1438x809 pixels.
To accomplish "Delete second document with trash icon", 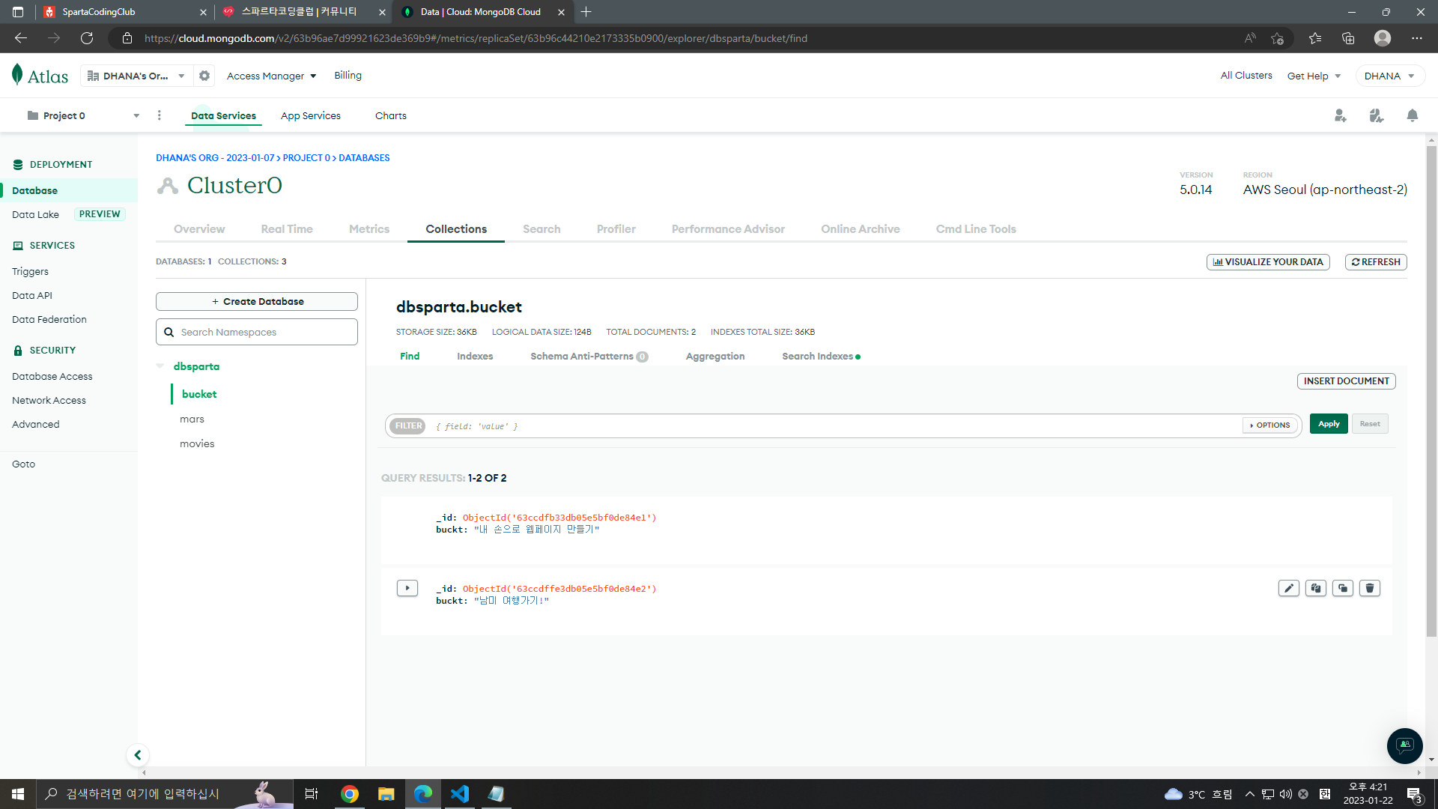I will coord(1370,588).
